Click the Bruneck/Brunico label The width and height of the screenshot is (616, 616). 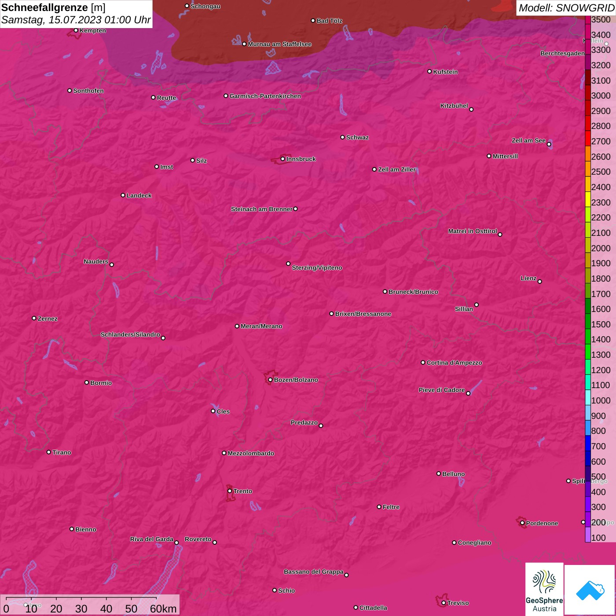[x=413, y=292]
